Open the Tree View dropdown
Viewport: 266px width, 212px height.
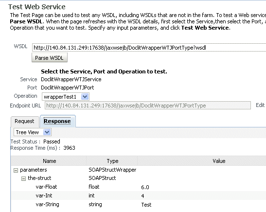pos(32,132)
